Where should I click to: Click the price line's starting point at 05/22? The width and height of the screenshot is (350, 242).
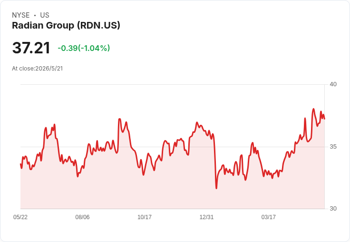tap(20, 164)
